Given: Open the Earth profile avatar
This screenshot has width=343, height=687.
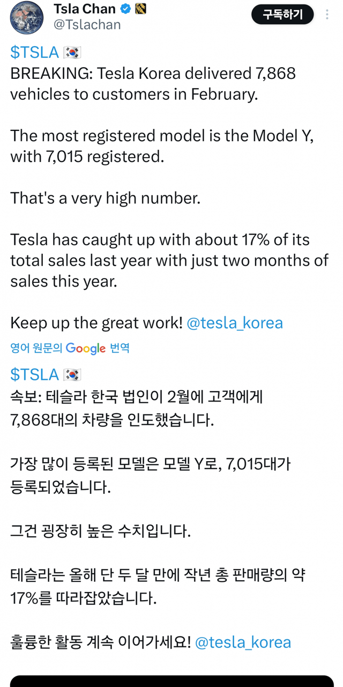Looking at the screenshot, I should tap(26, 17).
